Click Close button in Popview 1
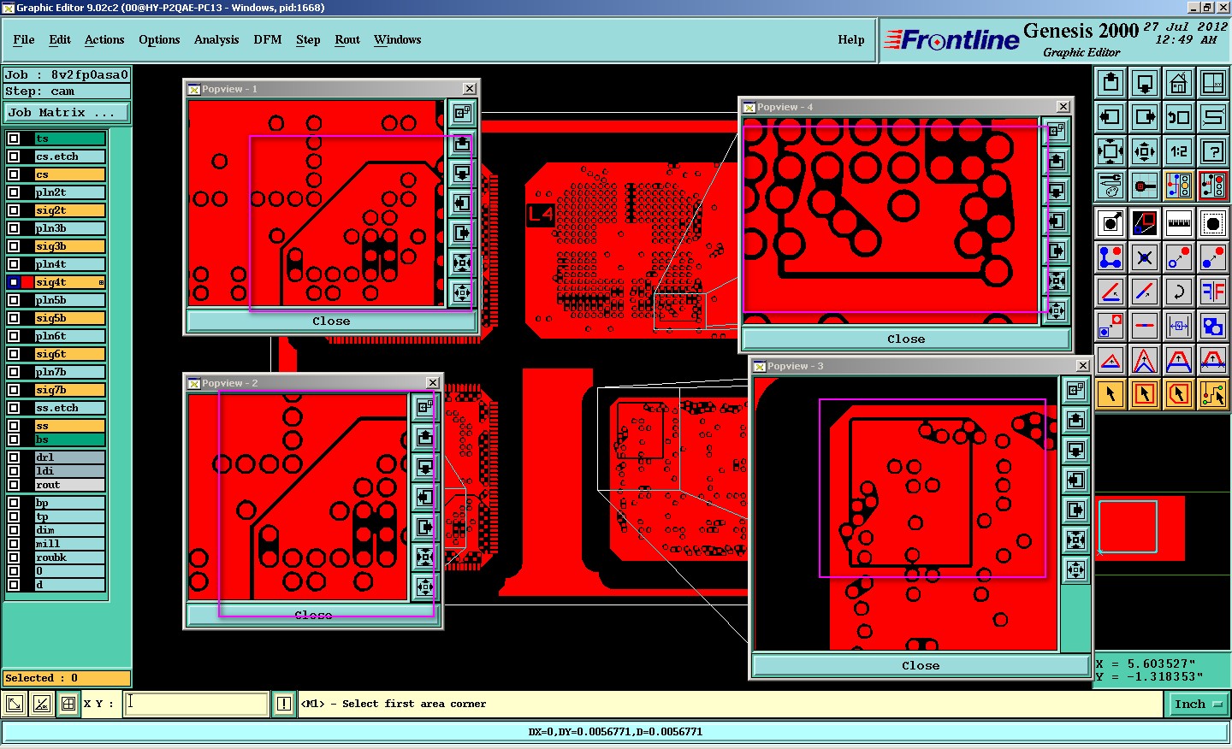 coord(330,321)
